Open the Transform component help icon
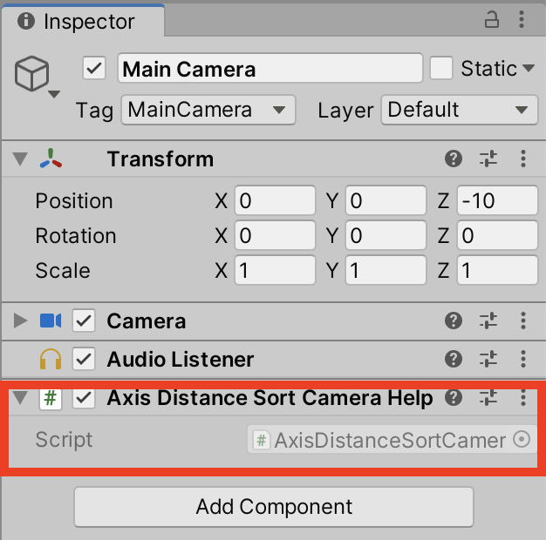Image resolution: width=546 pixels, height=540 pixels. tap(454, 159)
